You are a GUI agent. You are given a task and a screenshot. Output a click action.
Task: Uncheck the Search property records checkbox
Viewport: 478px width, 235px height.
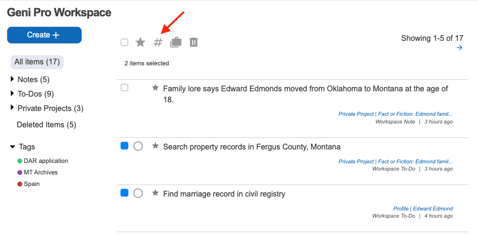124,146
